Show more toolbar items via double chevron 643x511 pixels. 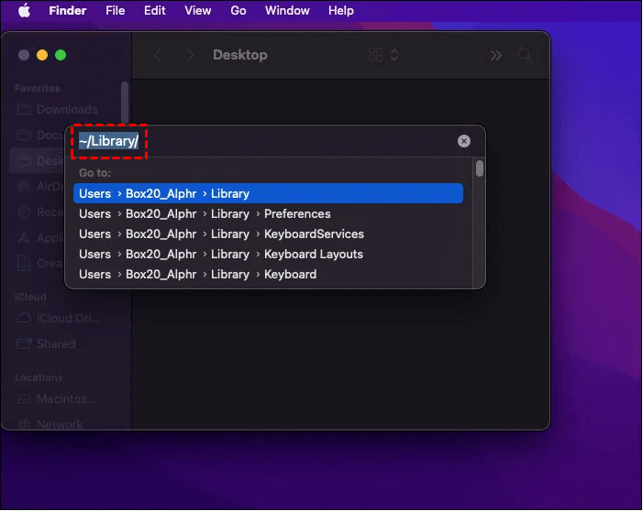tap(496, 55)
